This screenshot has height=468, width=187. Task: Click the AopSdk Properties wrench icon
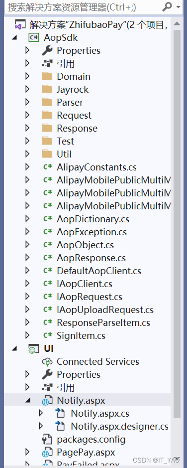[47, 50]
